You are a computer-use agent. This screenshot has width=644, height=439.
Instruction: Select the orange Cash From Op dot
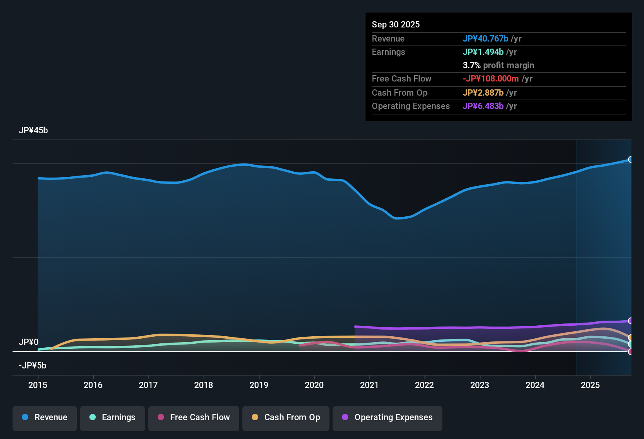(x=255, y=417)
